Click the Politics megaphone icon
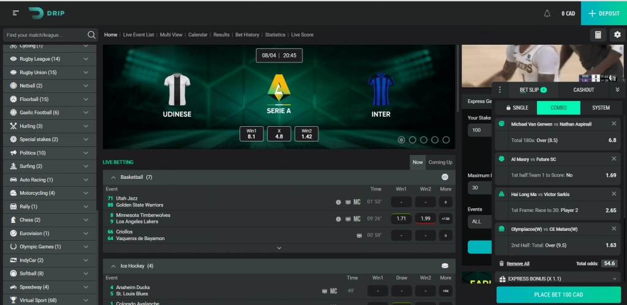 tap(13, 152)
